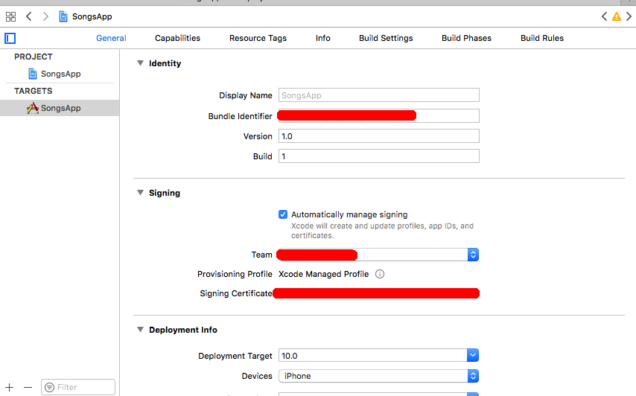This screenshot has height=396, width=636.
Task: Open the Build Settings tab
Action: pos(386,38)
